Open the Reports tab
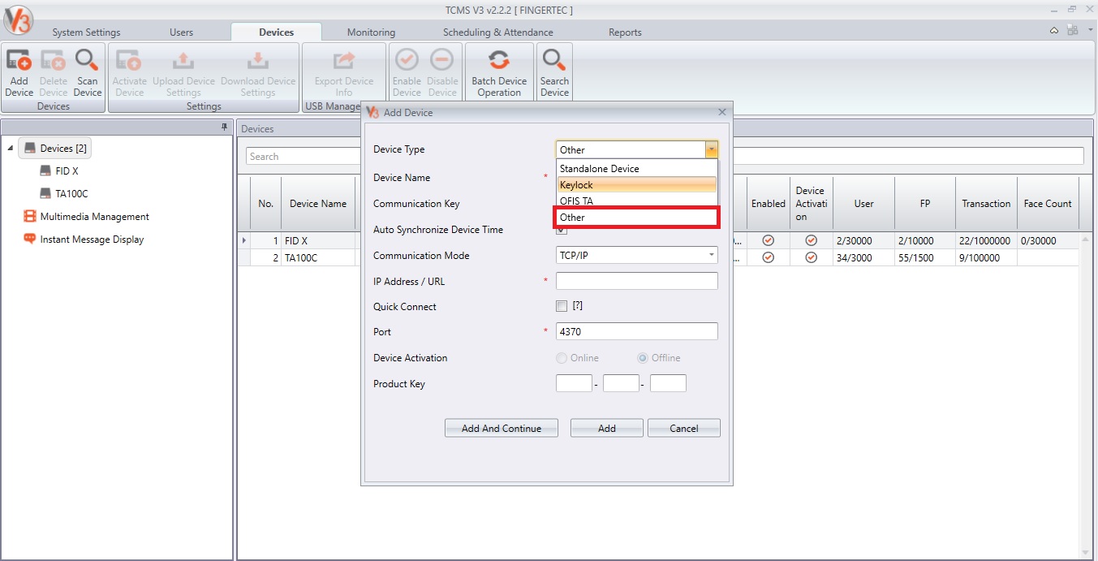The width and height of the screenshot is (1098, 561). (625, 32)
